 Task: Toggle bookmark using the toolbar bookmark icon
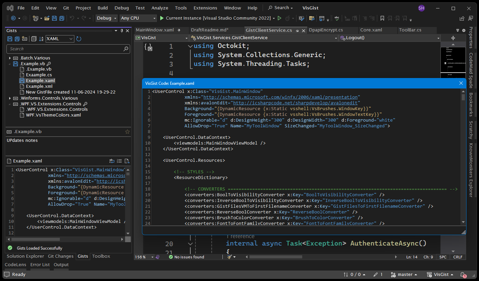tap(382, 18)
